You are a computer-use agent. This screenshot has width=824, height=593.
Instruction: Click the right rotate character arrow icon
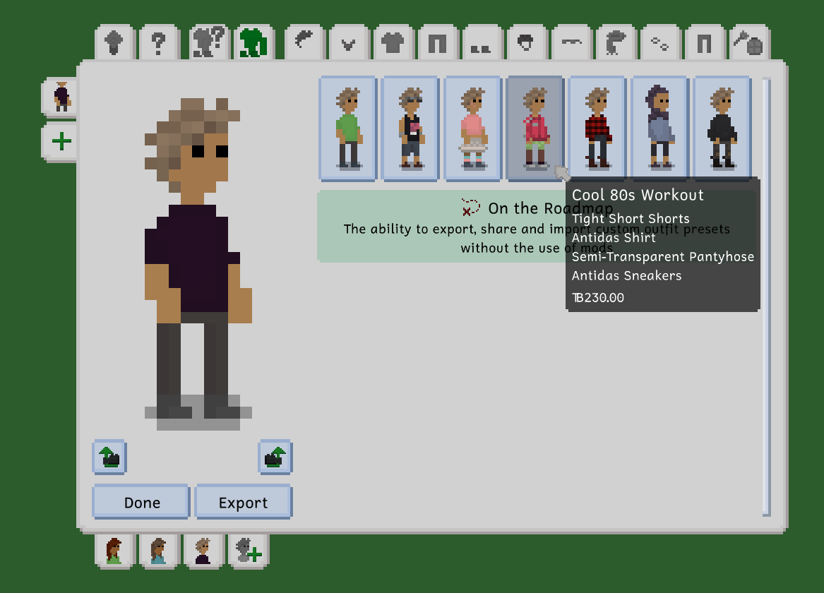click(275, 457)
